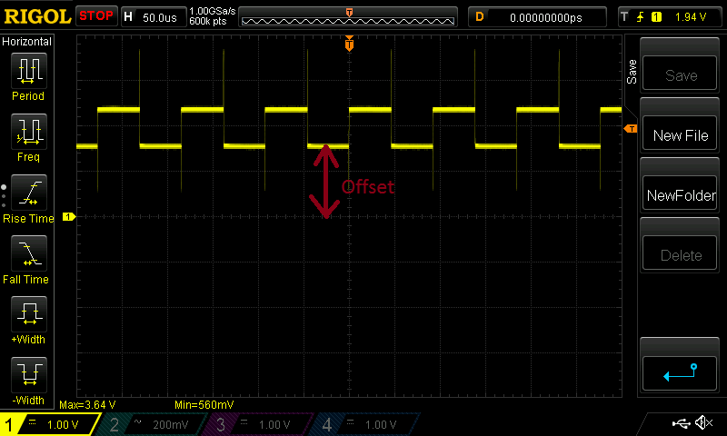This screenshot has height=436, width=727.
Task: Click the Horizontal menu title
Action: pyautogui.click(x=27, y=42)
